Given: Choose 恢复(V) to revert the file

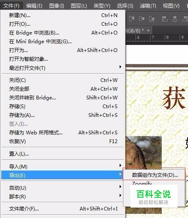Looking at the screenshot, I should 63,141.
